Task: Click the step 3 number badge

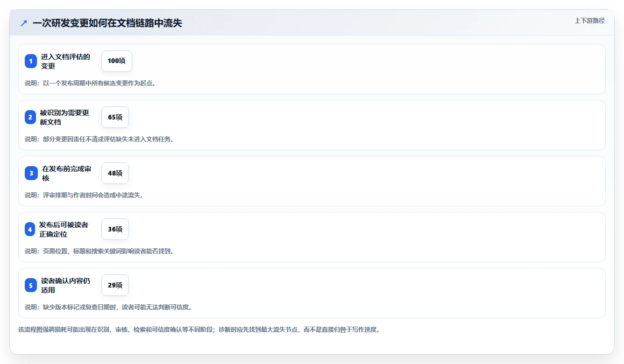Action: 31,173
